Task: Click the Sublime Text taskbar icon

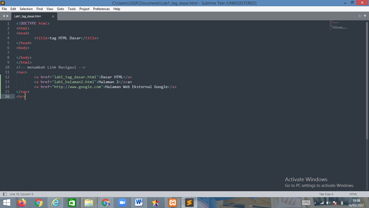Action: 189,203
